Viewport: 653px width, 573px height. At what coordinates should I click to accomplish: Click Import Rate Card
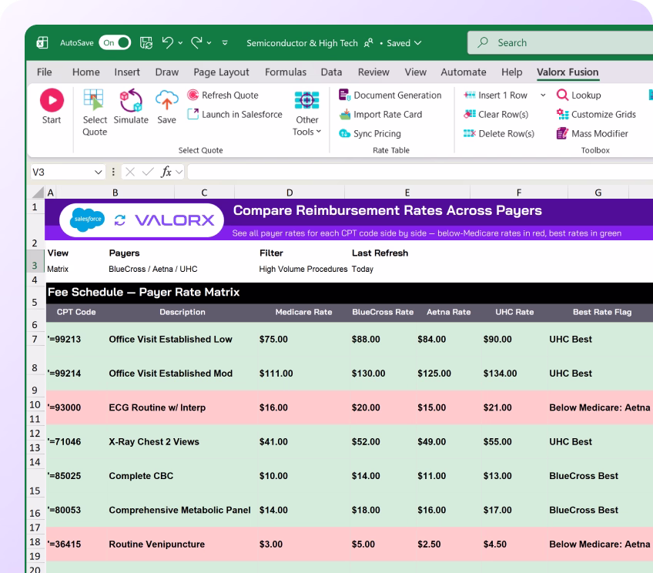tap(380, 114)
